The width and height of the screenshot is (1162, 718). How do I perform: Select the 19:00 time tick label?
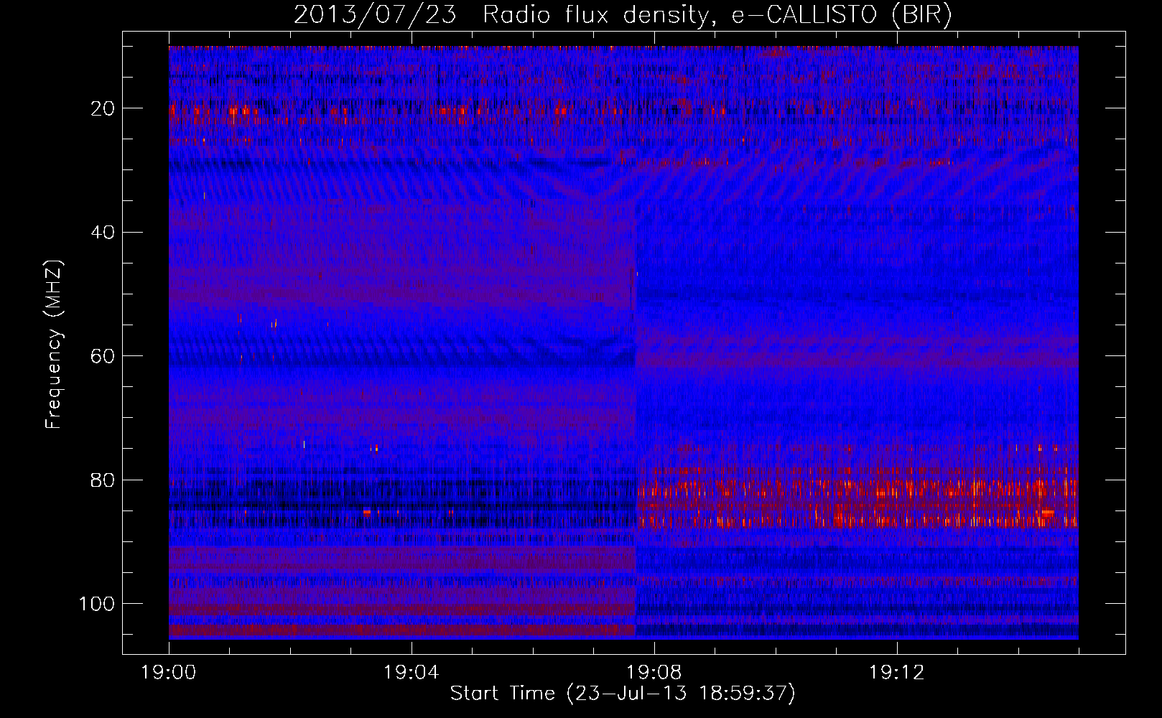[169, 673]
